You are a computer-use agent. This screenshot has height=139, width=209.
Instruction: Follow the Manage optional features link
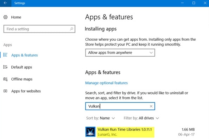pos(106,83)
